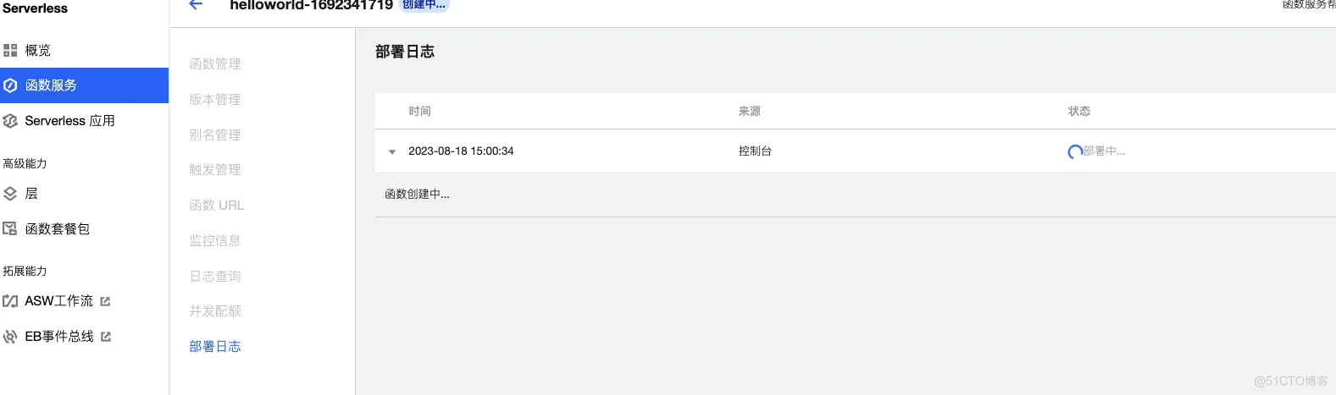Open 版本管理 in the function menu

point(215,100)
